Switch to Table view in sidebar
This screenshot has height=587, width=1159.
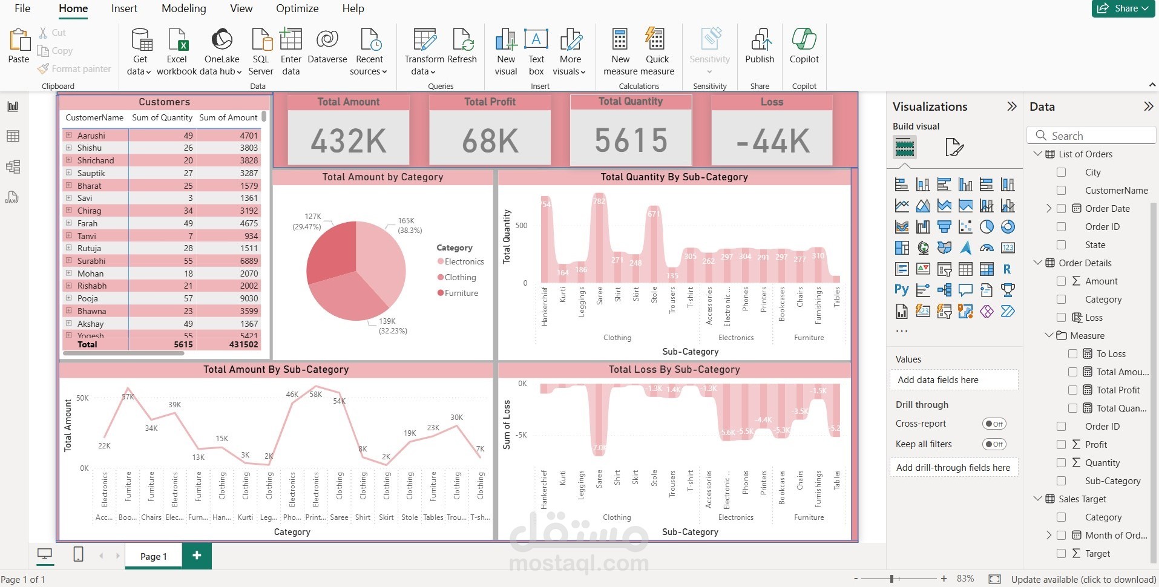coord(13,136)
